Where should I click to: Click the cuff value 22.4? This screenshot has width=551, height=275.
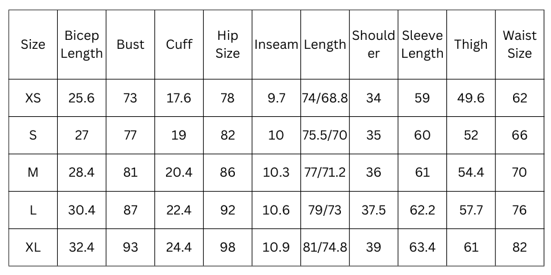tap(178, 210)
